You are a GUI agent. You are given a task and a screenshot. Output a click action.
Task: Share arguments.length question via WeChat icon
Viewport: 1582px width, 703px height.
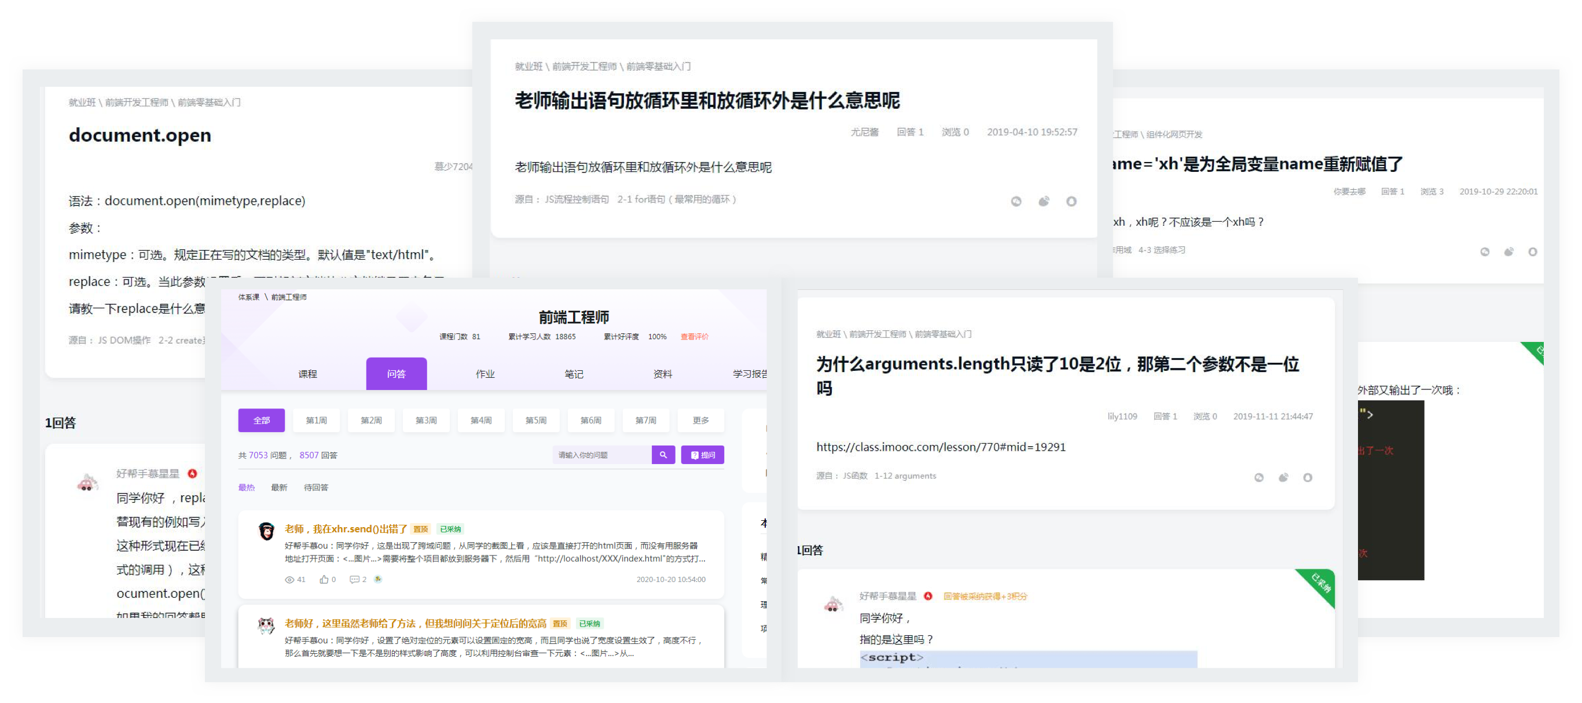1258,477
